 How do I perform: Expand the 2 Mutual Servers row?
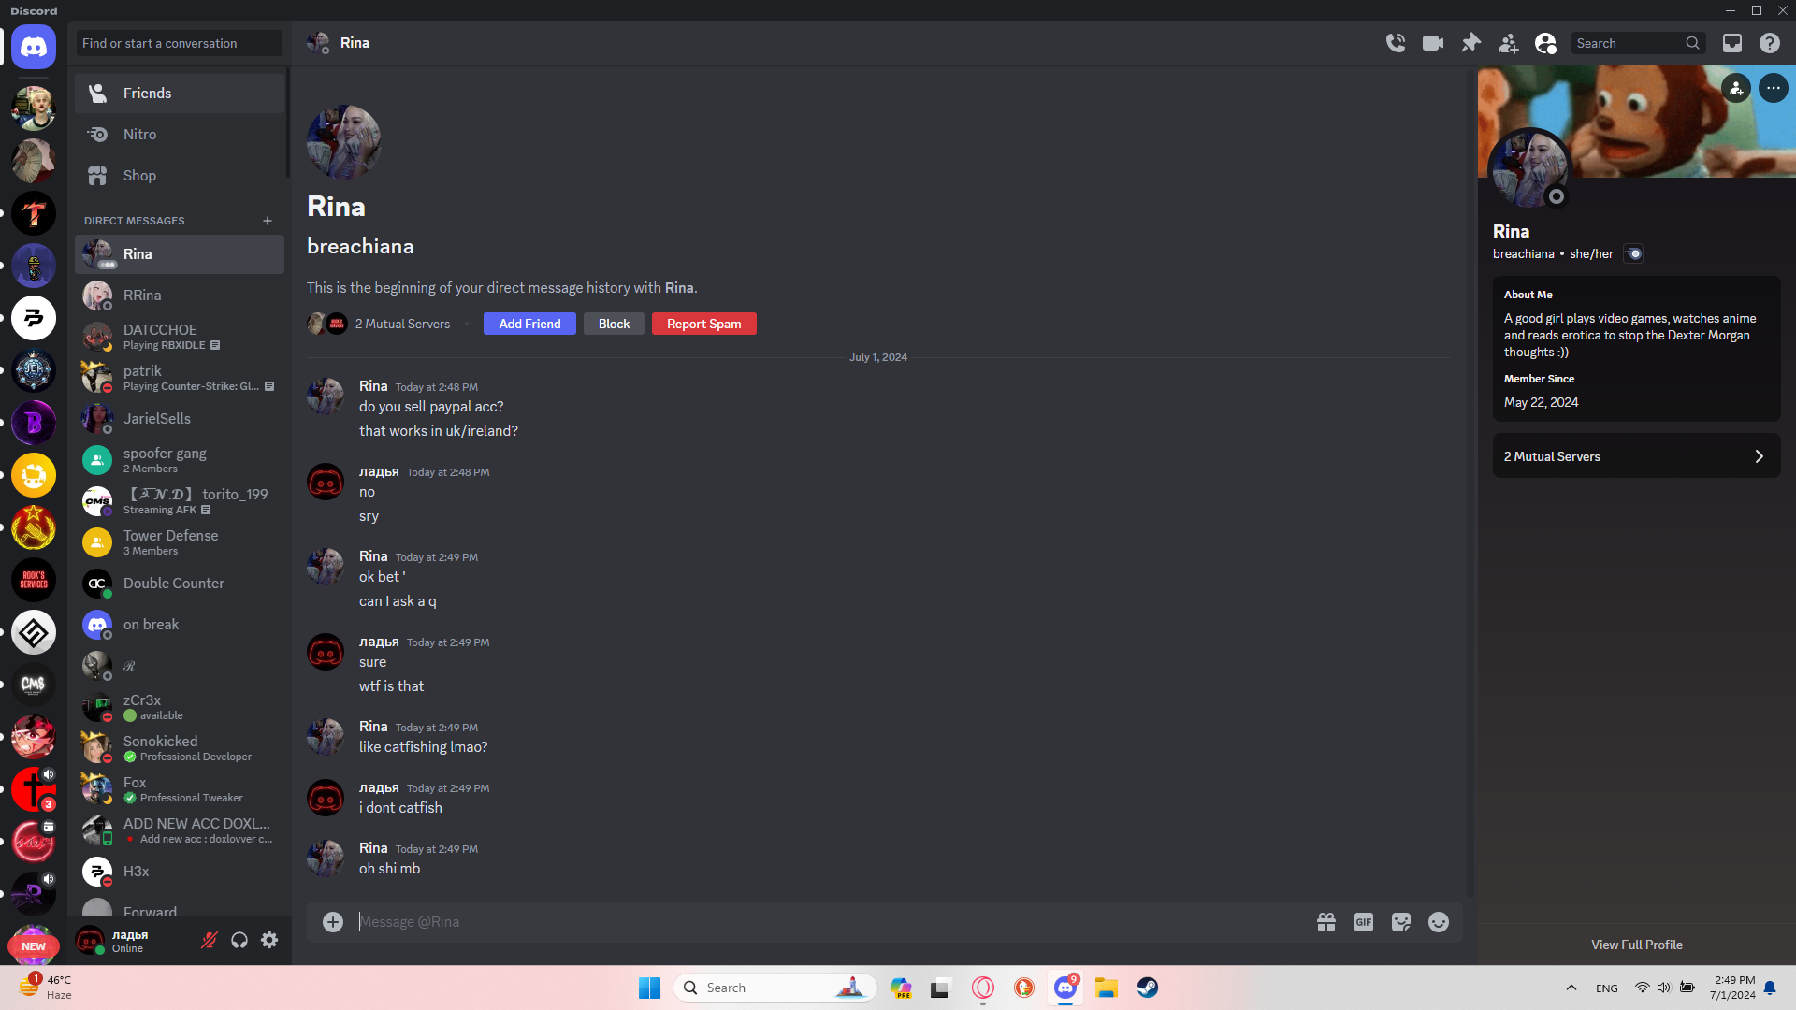[1637, 456]
